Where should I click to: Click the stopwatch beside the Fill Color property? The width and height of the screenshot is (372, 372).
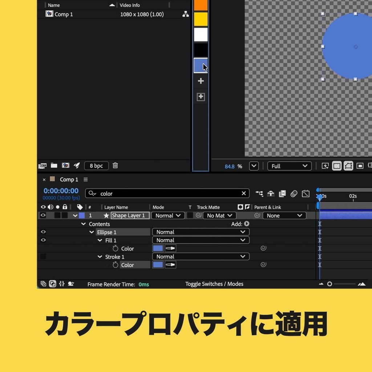tap(115, 248)
